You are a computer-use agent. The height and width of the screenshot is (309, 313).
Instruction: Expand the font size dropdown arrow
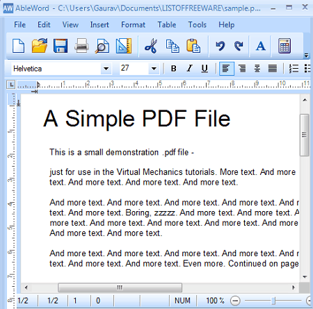click(x=154, y=69)
